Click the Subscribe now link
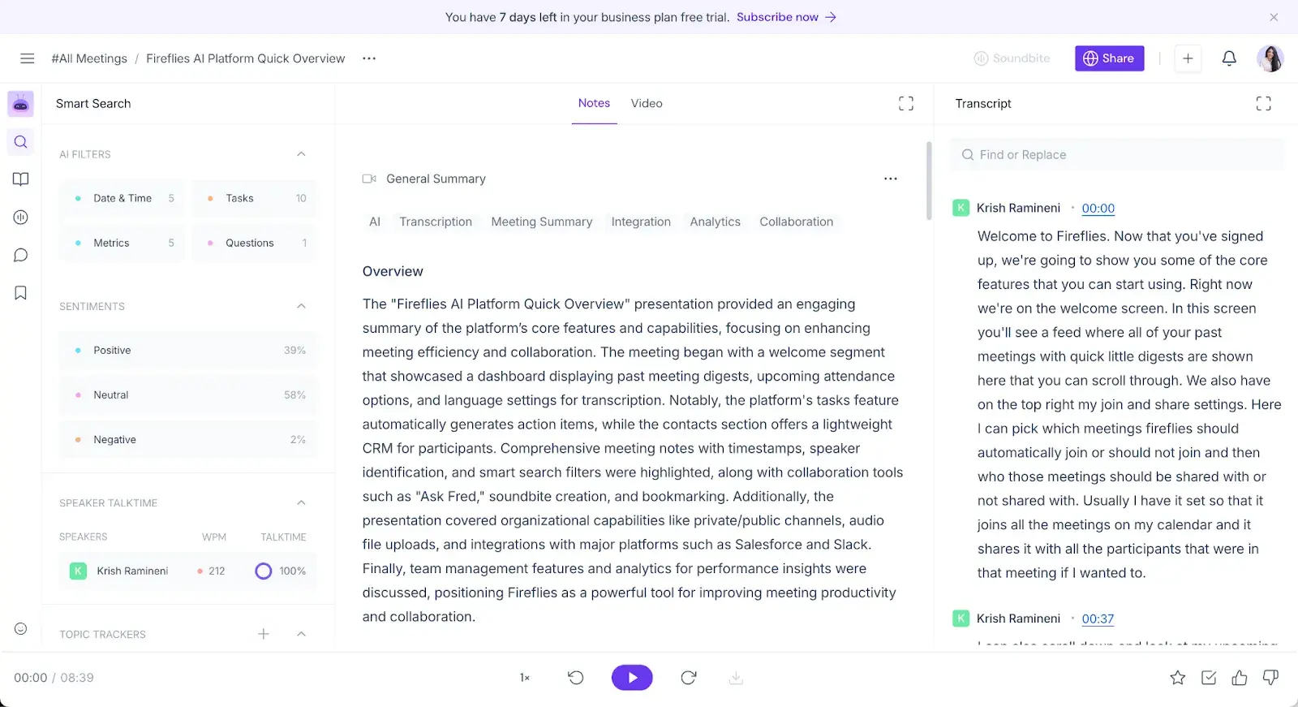The width and height of the screenshot is (1298, 707). pyautogui.click(x=785, y=17)
